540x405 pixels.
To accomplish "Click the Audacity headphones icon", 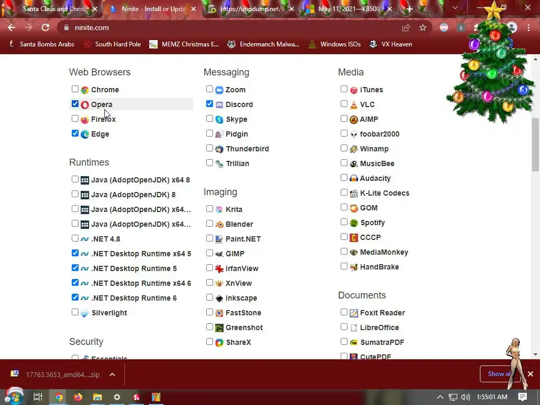I will point(354,178).
